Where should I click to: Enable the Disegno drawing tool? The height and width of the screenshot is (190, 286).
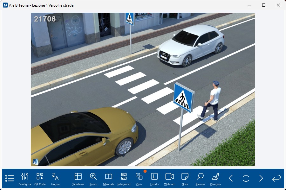[215, 179]
